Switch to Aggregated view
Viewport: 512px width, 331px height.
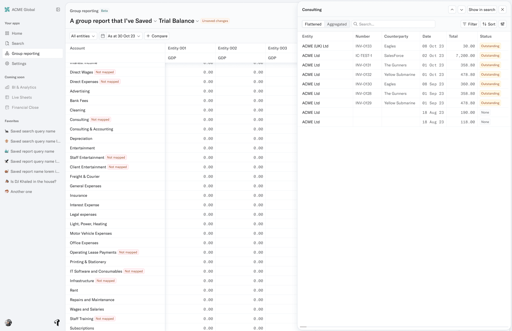pyautogui.click(x=337, y=24)
